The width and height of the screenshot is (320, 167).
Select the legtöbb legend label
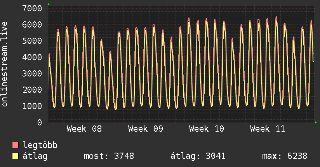tap(40, 146)
